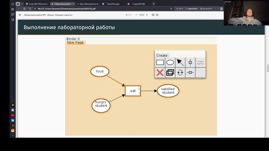The image size is (269, 151).
Task: Click the Binder 0 header
Action: coord(73,39)
